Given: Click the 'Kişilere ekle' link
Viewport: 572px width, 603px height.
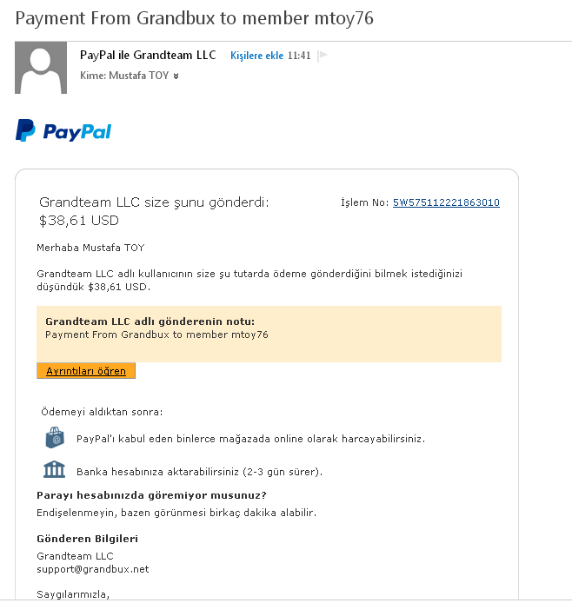Looking at the screenshot, I should [257, 56].
